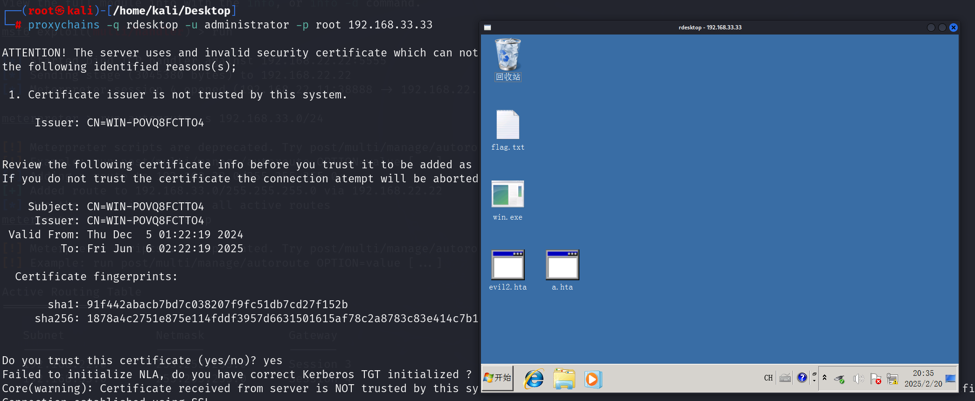975x401 pixels.
Task: Click the 'Valid From: Thu Dec 5' line
Action: tap(126, 235)
